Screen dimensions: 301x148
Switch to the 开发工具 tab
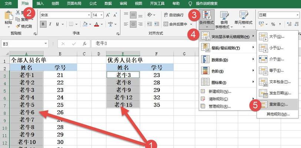pyautogui.click(x=157, y=3)
